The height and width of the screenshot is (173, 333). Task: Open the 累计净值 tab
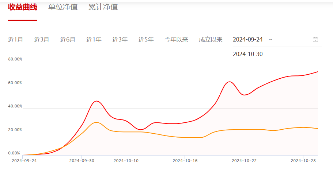(103, 7)
